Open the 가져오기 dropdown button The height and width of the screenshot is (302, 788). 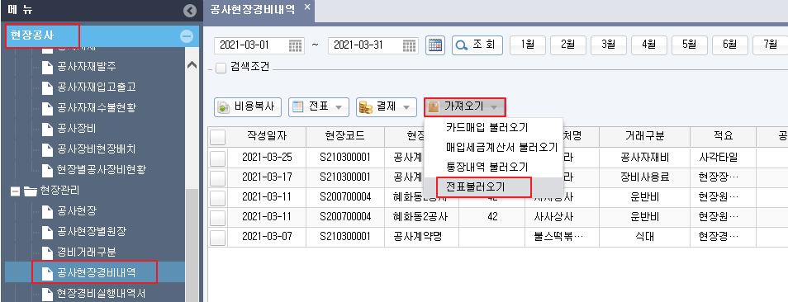[464, 106]
